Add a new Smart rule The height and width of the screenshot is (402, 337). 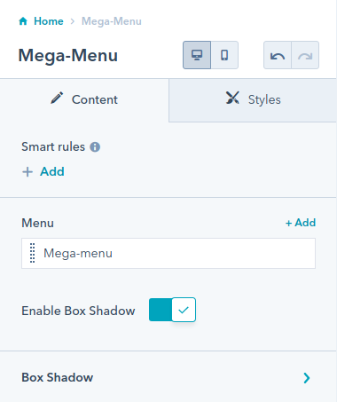click(x=43, y=171)
